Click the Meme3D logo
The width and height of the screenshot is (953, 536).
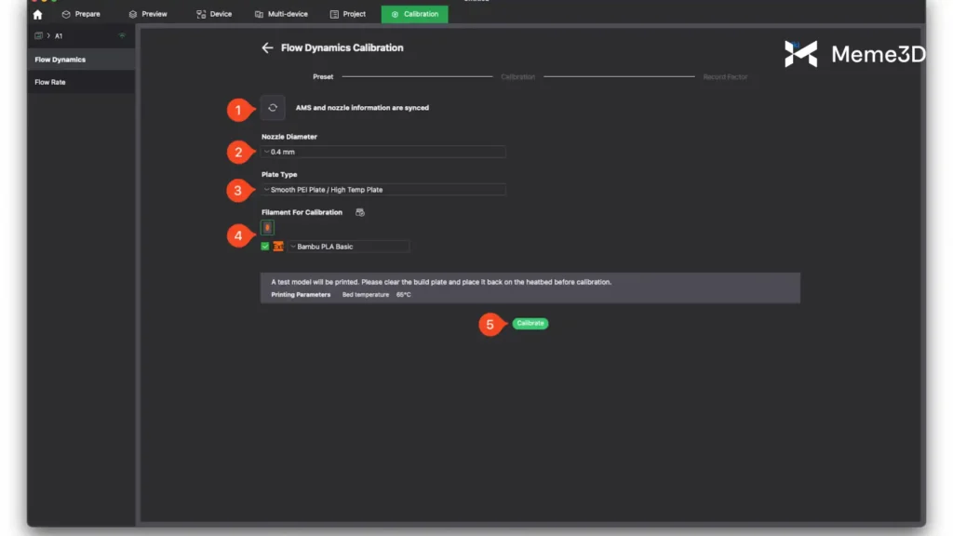tap(854, 54)
